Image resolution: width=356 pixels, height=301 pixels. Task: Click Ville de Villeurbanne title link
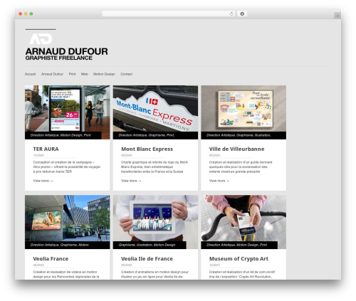(236, 149)
